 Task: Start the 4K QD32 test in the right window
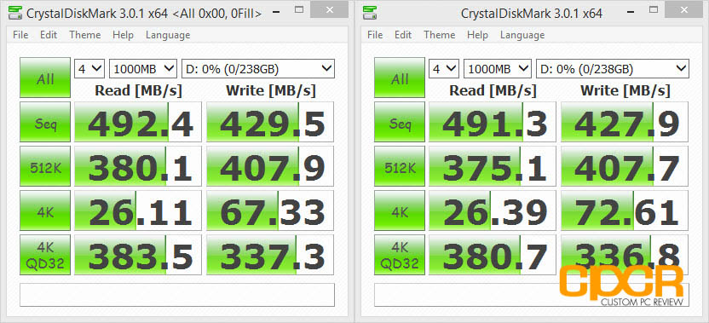tap(400, 255)
